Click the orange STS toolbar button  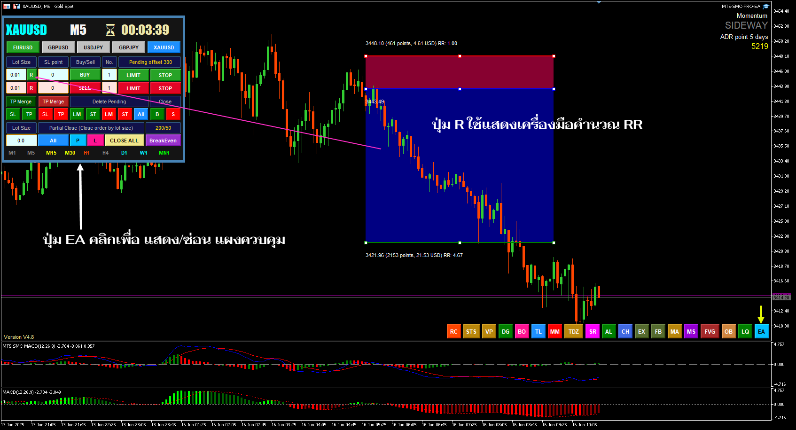click(471, 331)
